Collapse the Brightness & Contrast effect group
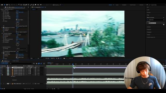The height and width of the screenshot is (93, 166). (x=1, y=27)
